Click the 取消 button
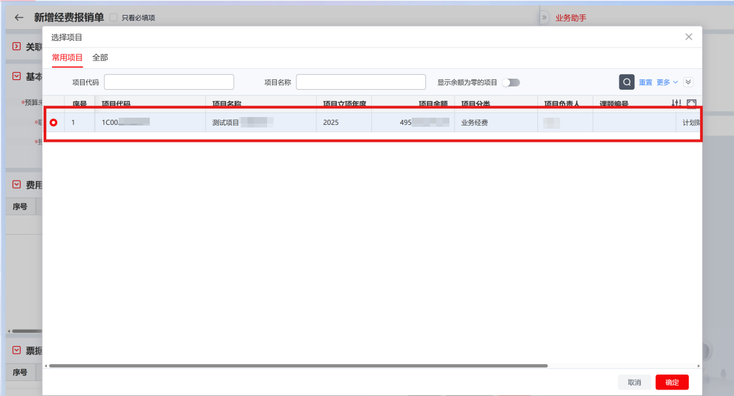This screenshot has height=396, width=734. pos(634,382)
